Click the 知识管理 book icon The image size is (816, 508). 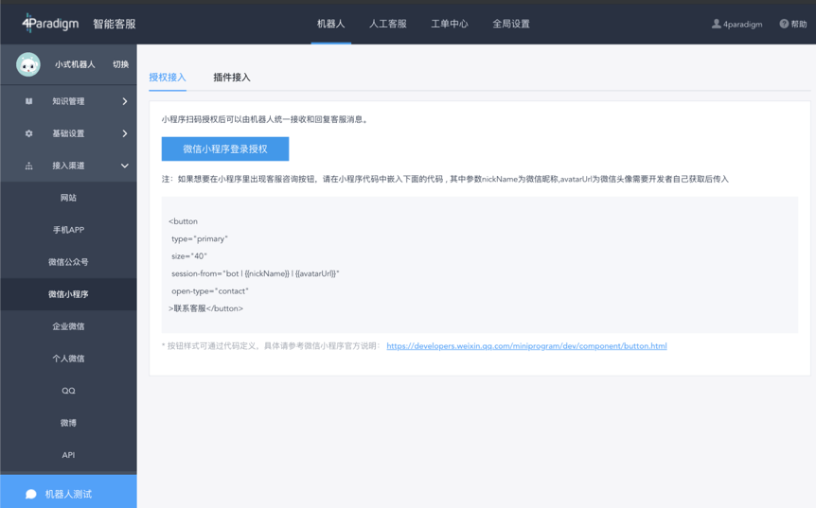click(x=28, y=101)
